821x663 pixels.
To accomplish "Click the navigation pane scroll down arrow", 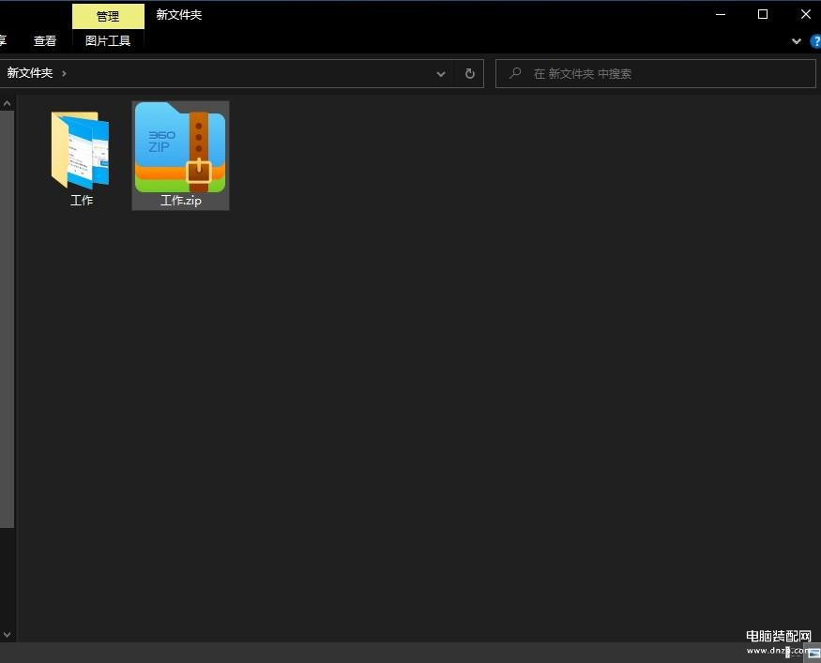I will click(x=8, y=634).
